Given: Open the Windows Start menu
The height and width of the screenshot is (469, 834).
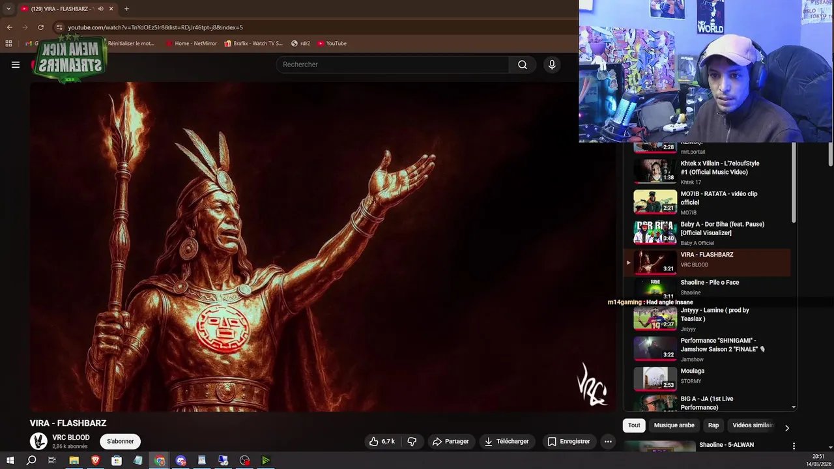Looking at the screenshot, I should coord(10,461).
